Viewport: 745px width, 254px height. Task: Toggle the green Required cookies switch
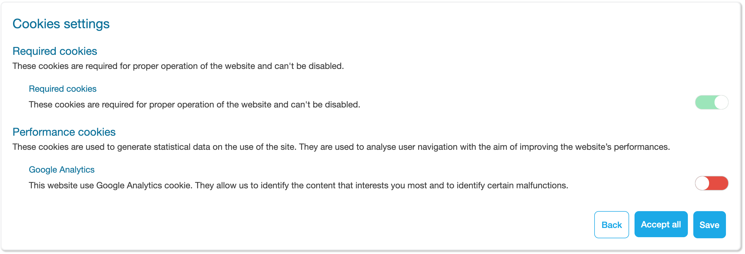711,102
